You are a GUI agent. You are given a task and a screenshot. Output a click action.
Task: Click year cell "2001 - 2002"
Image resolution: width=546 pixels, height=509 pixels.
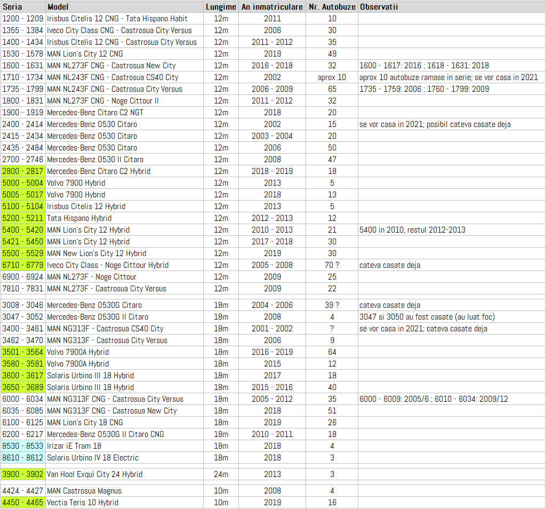point(272,329)
